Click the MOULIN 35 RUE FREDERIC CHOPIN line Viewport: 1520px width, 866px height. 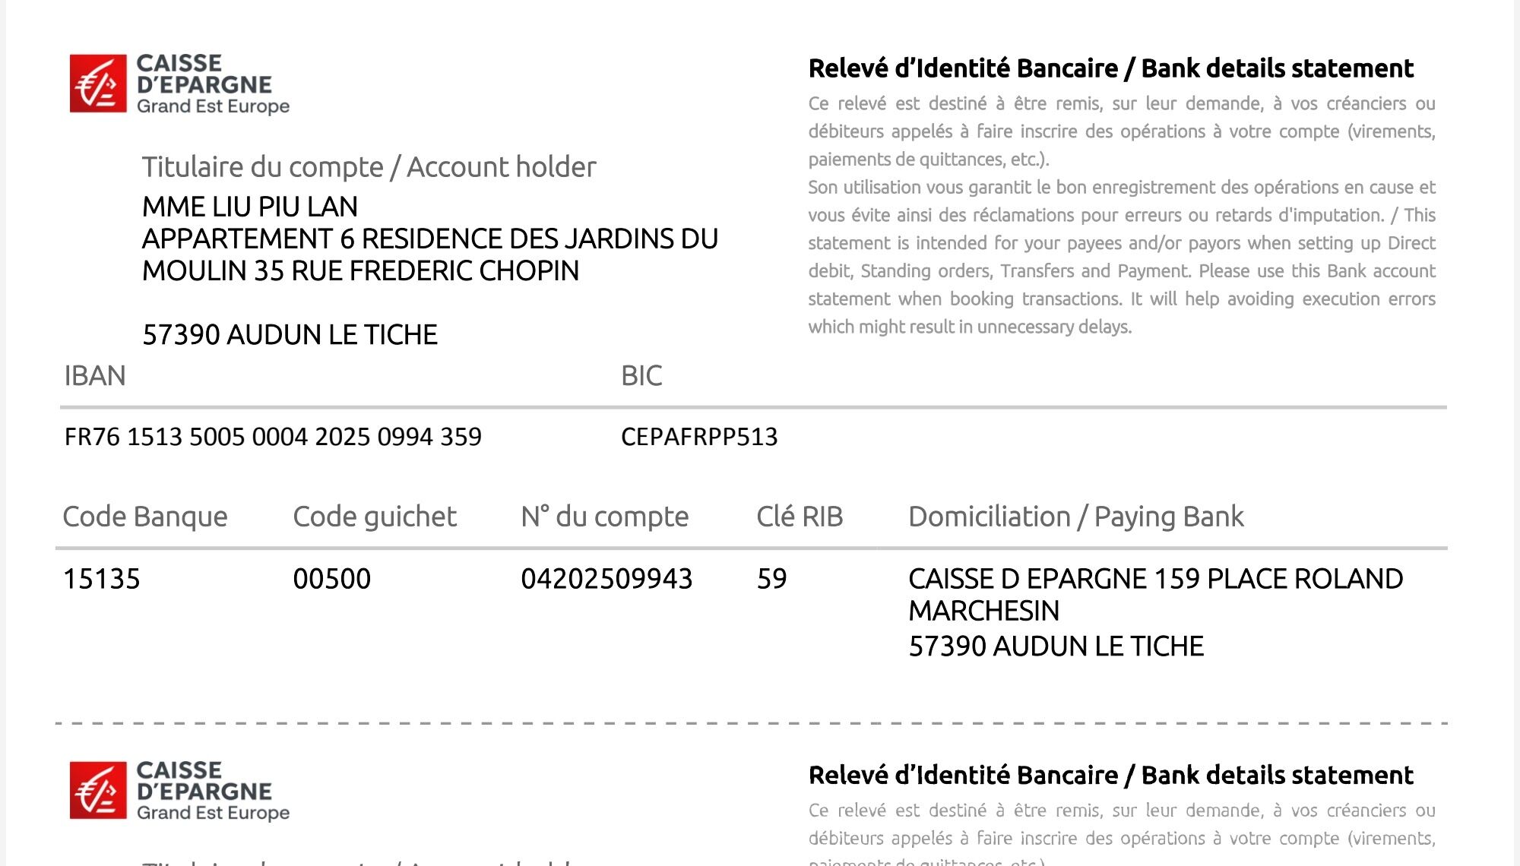(x=360, y=271)
